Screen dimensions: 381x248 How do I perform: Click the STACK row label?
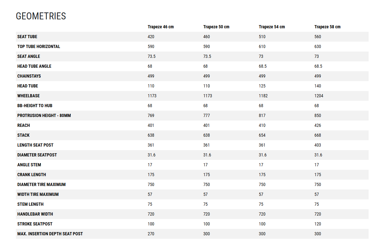[x=24, y=135]
